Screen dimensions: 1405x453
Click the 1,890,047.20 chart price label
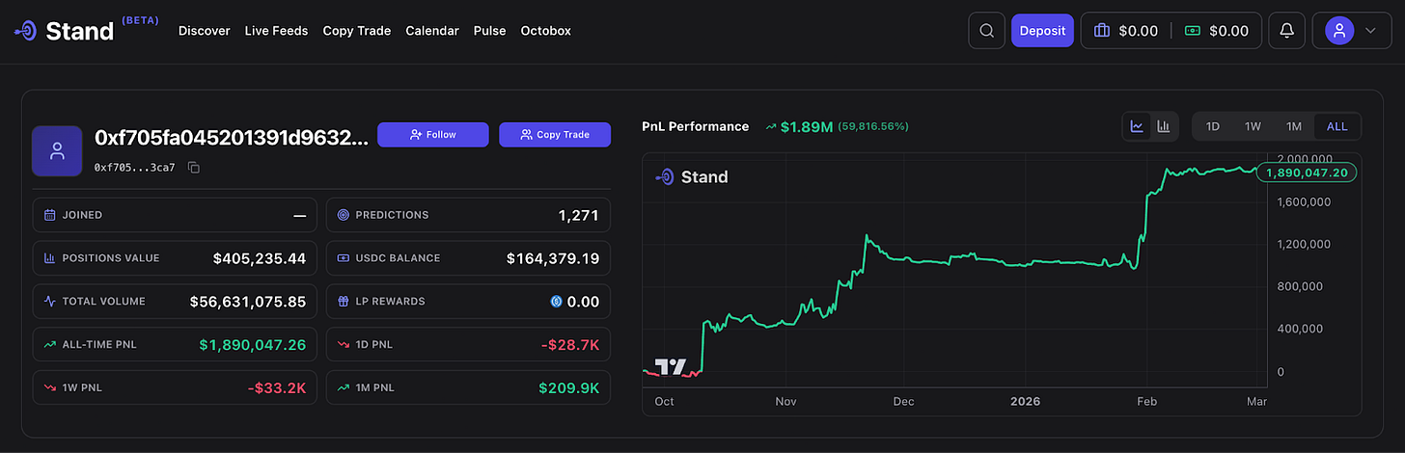1307,173
